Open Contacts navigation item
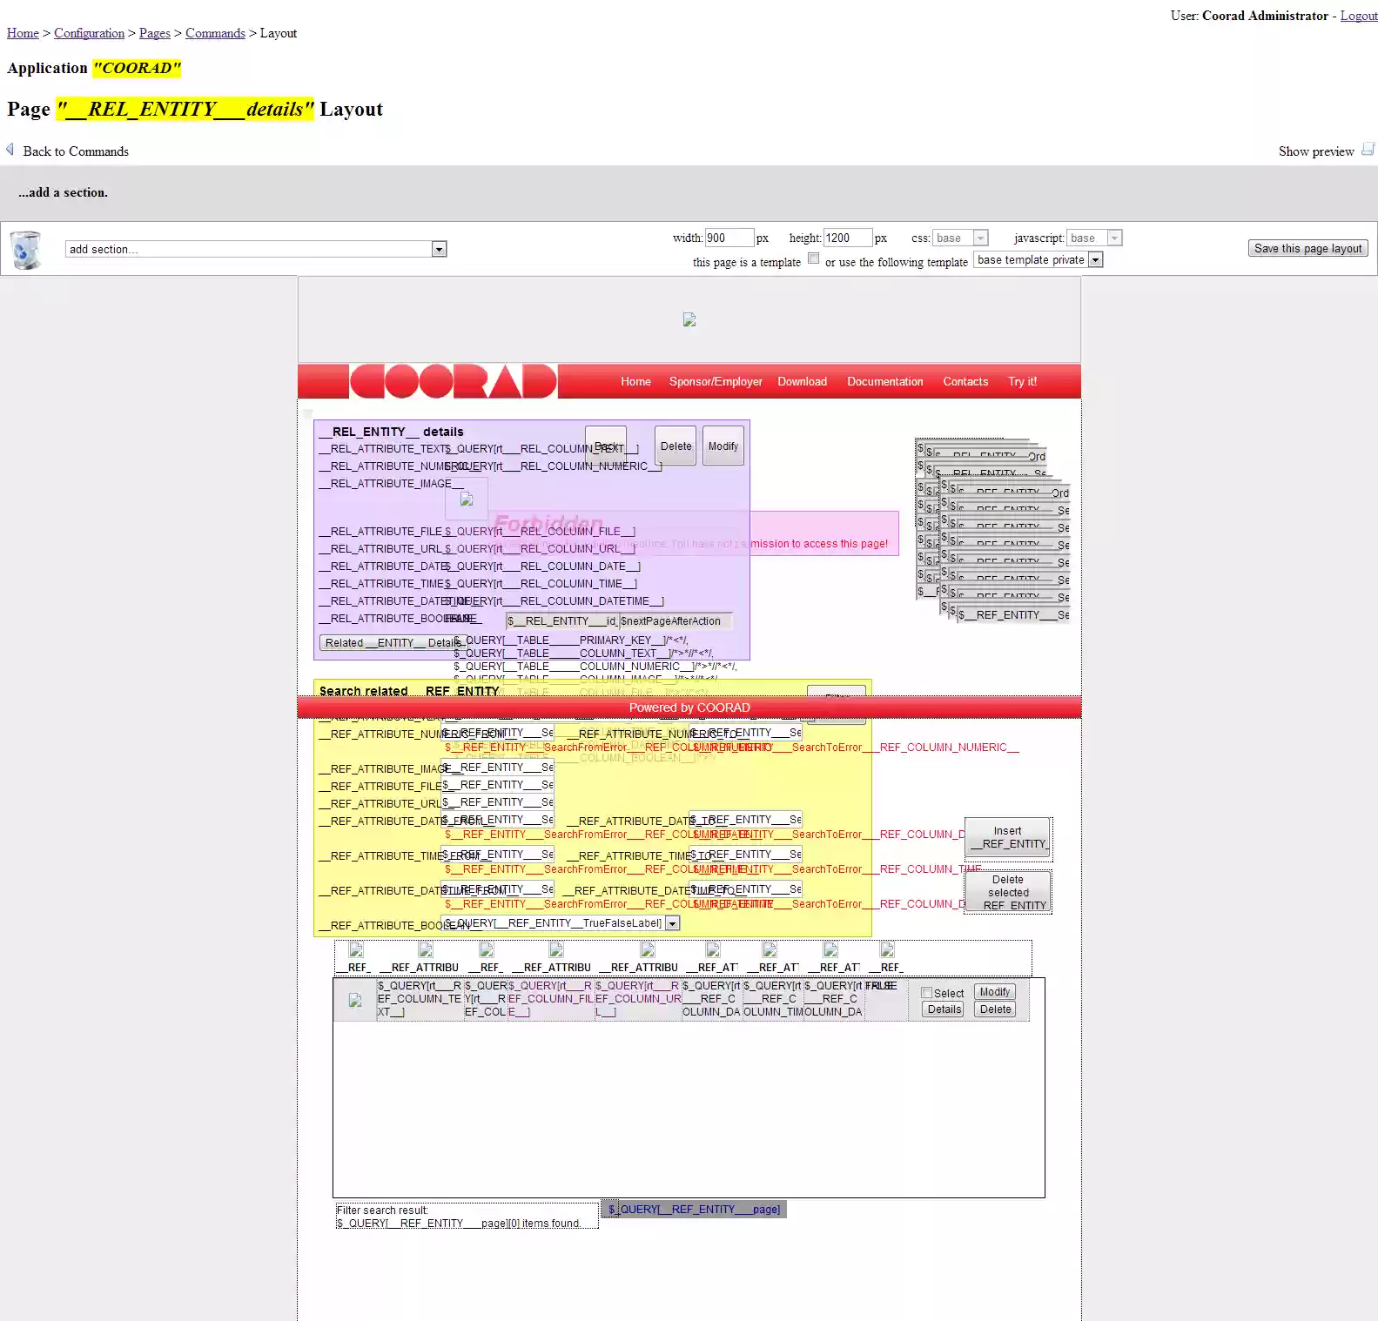The width and height of the screenshot is (1378, 1321). pos(965,381)
